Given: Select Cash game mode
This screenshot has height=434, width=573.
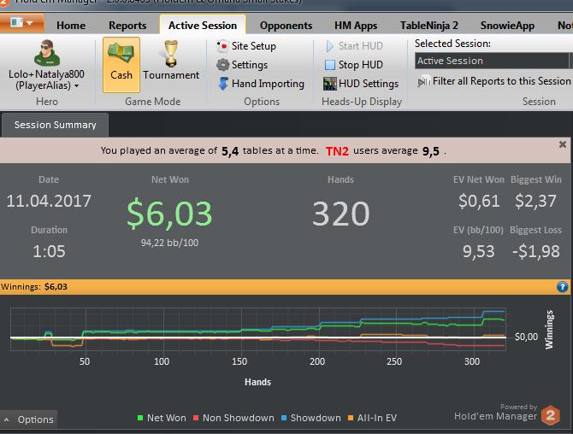Looking at the screenshot, I should (121, 65).
